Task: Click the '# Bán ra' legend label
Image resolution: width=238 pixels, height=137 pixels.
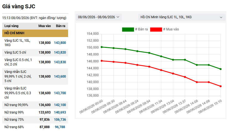Action: point(141,29)
